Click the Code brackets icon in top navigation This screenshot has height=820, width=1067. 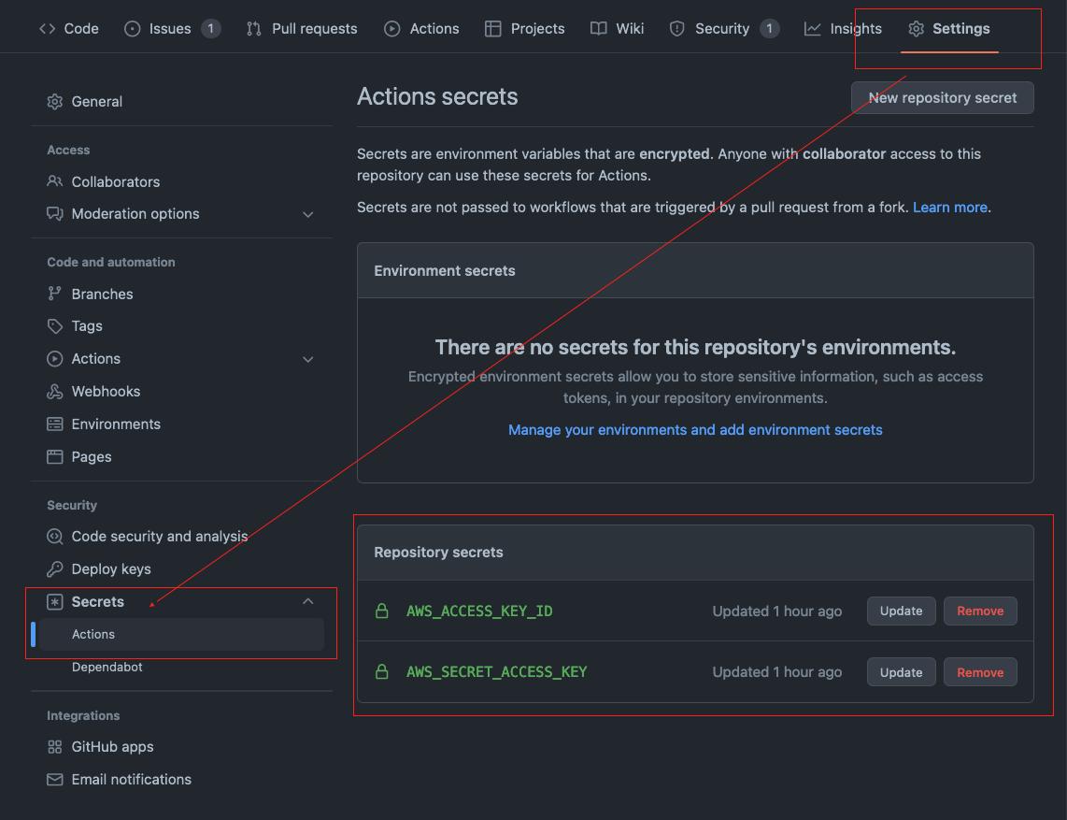[x=47, y=29]
